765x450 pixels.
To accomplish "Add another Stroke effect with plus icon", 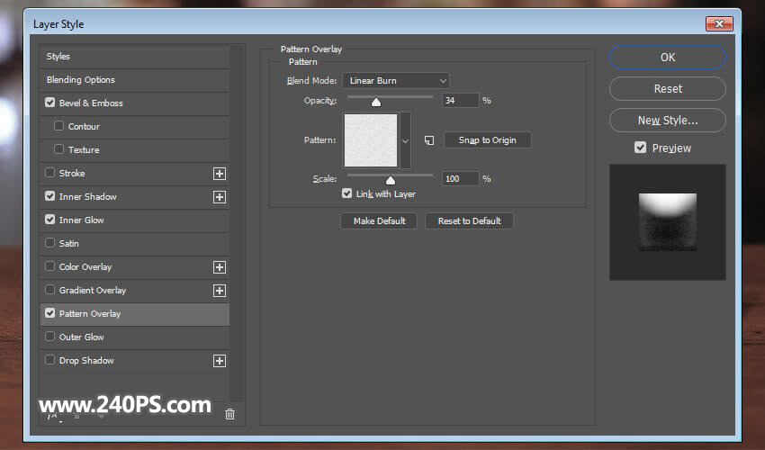I will click(x=220, y=174).
